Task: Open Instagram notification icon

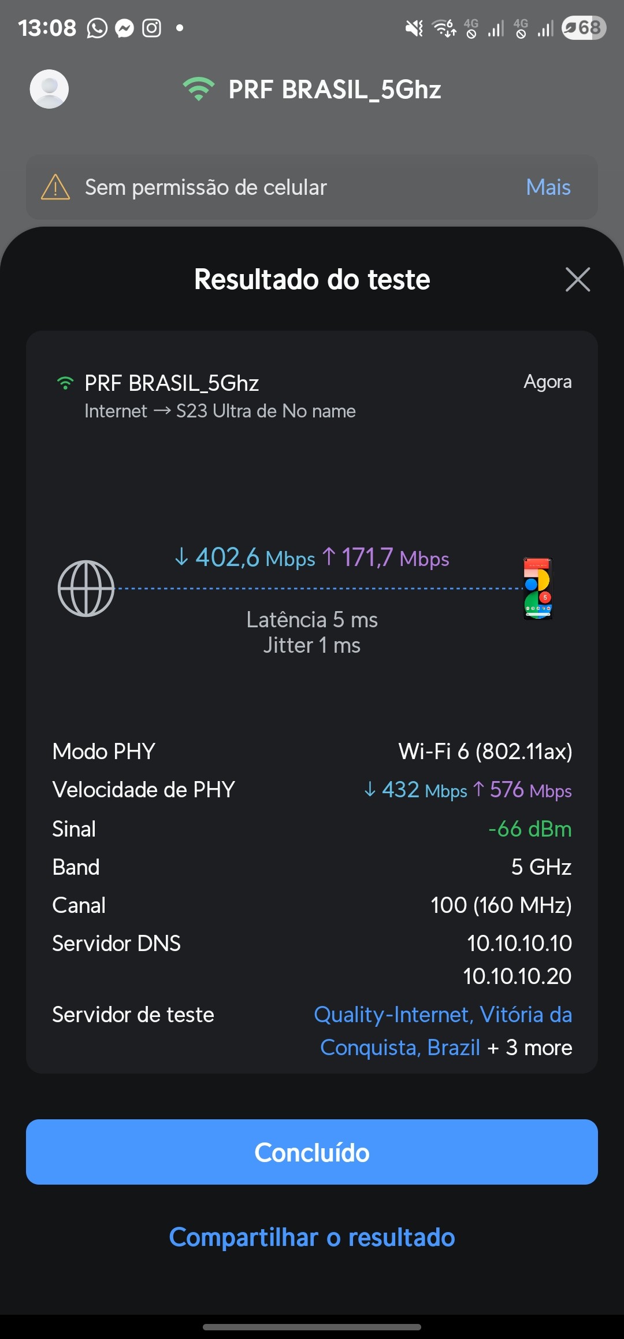Action: (x=152, y=28)
